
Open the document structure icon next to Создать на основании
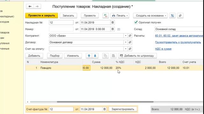pyautogui.click(x=172, y=16)
